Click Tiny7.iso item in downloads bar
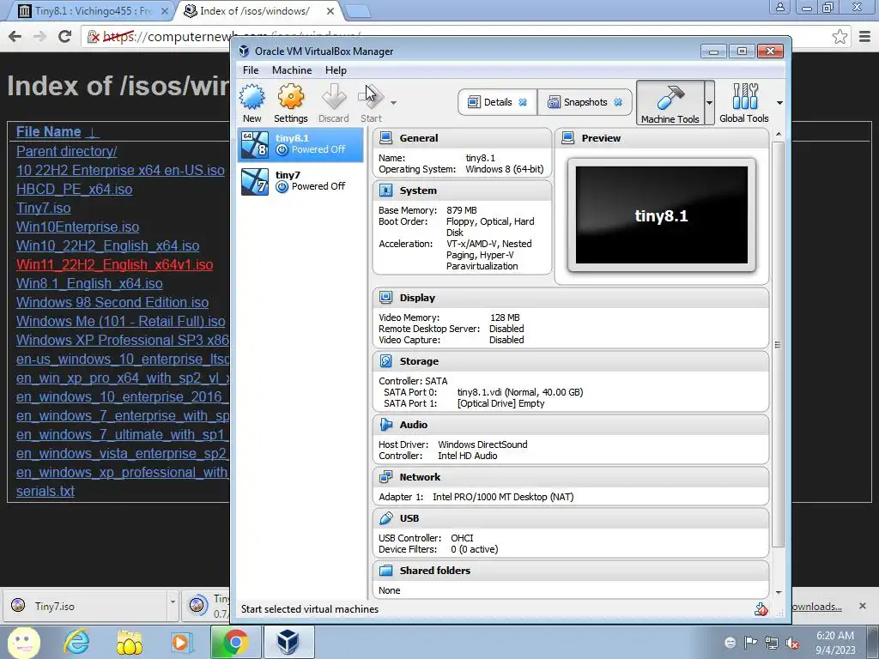879x659 pixels. pyautogui.click(x=84, y=606)
